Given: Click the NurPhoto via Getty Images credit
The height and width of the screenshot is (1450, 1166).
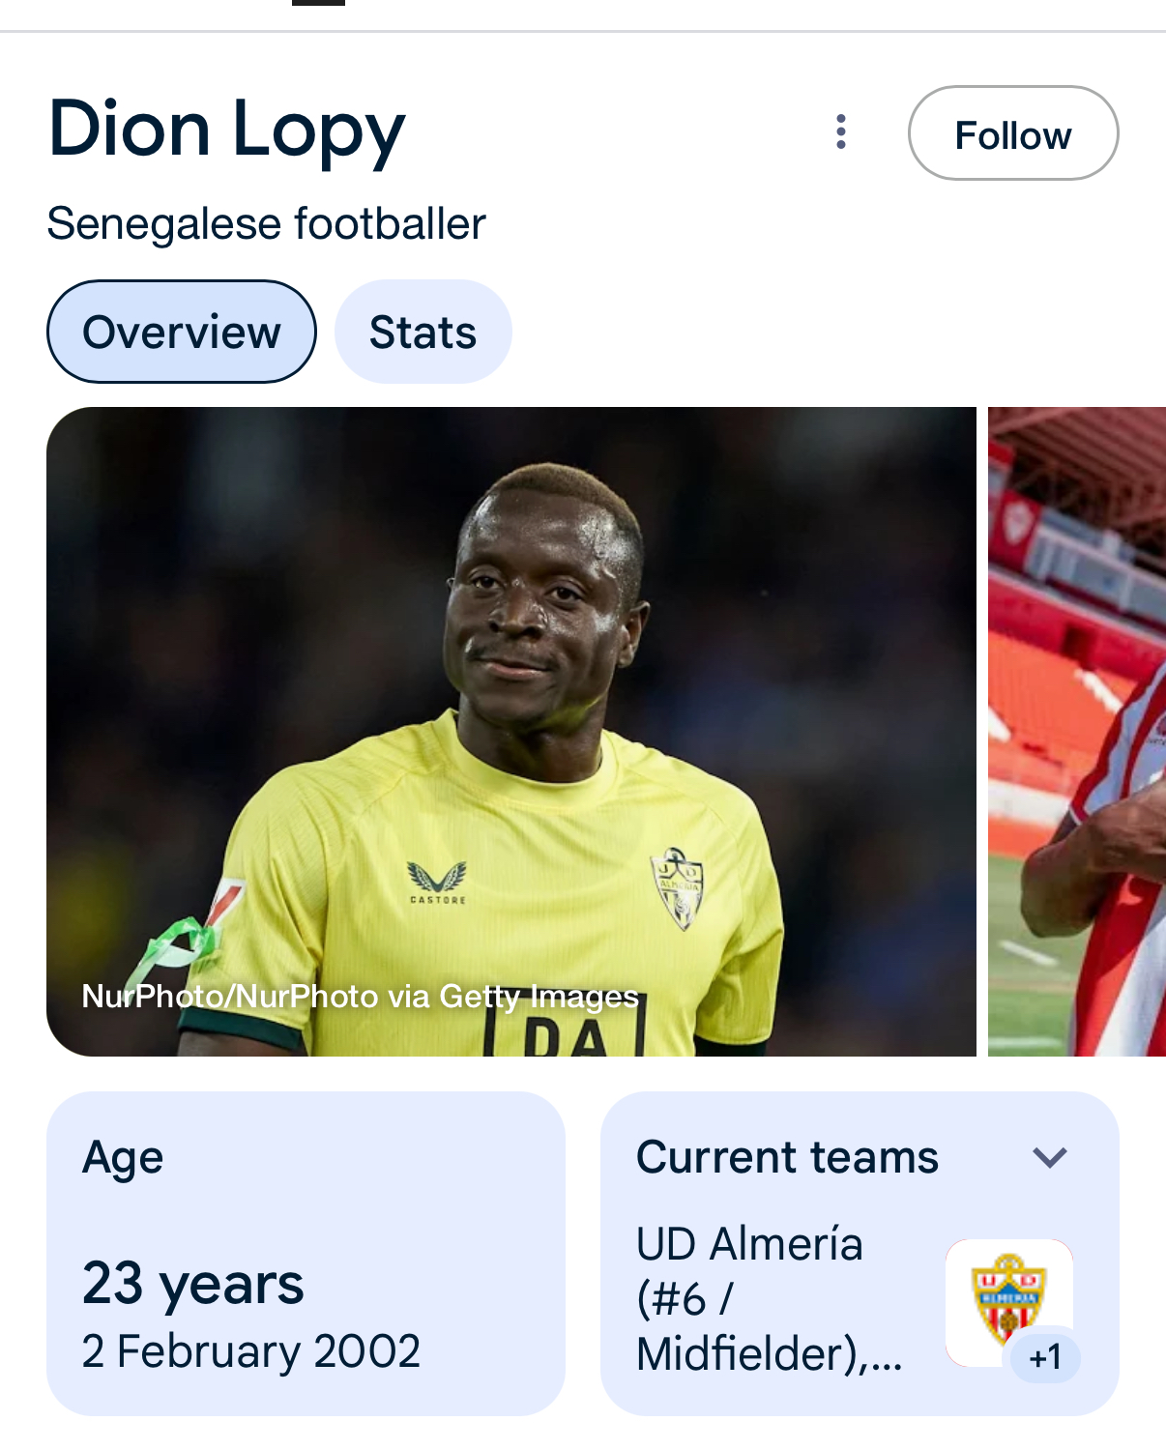Looking at the screenshot, I should pyautogui.click(x=360, y=996).
